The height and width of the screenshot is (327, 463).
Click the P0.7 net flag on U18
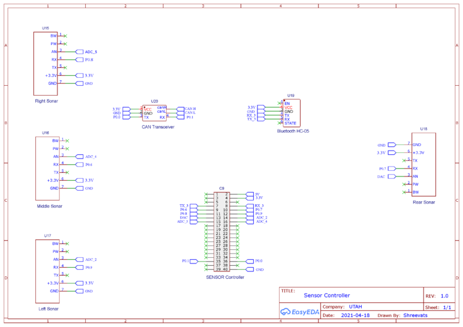click(x=392, y=168)
